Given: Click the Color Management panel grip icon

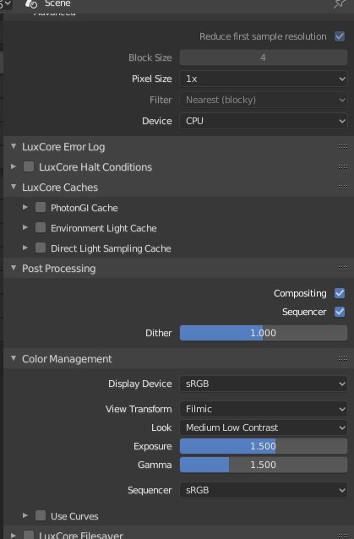Looking at the screenshot, I should (x=343, y=359).
